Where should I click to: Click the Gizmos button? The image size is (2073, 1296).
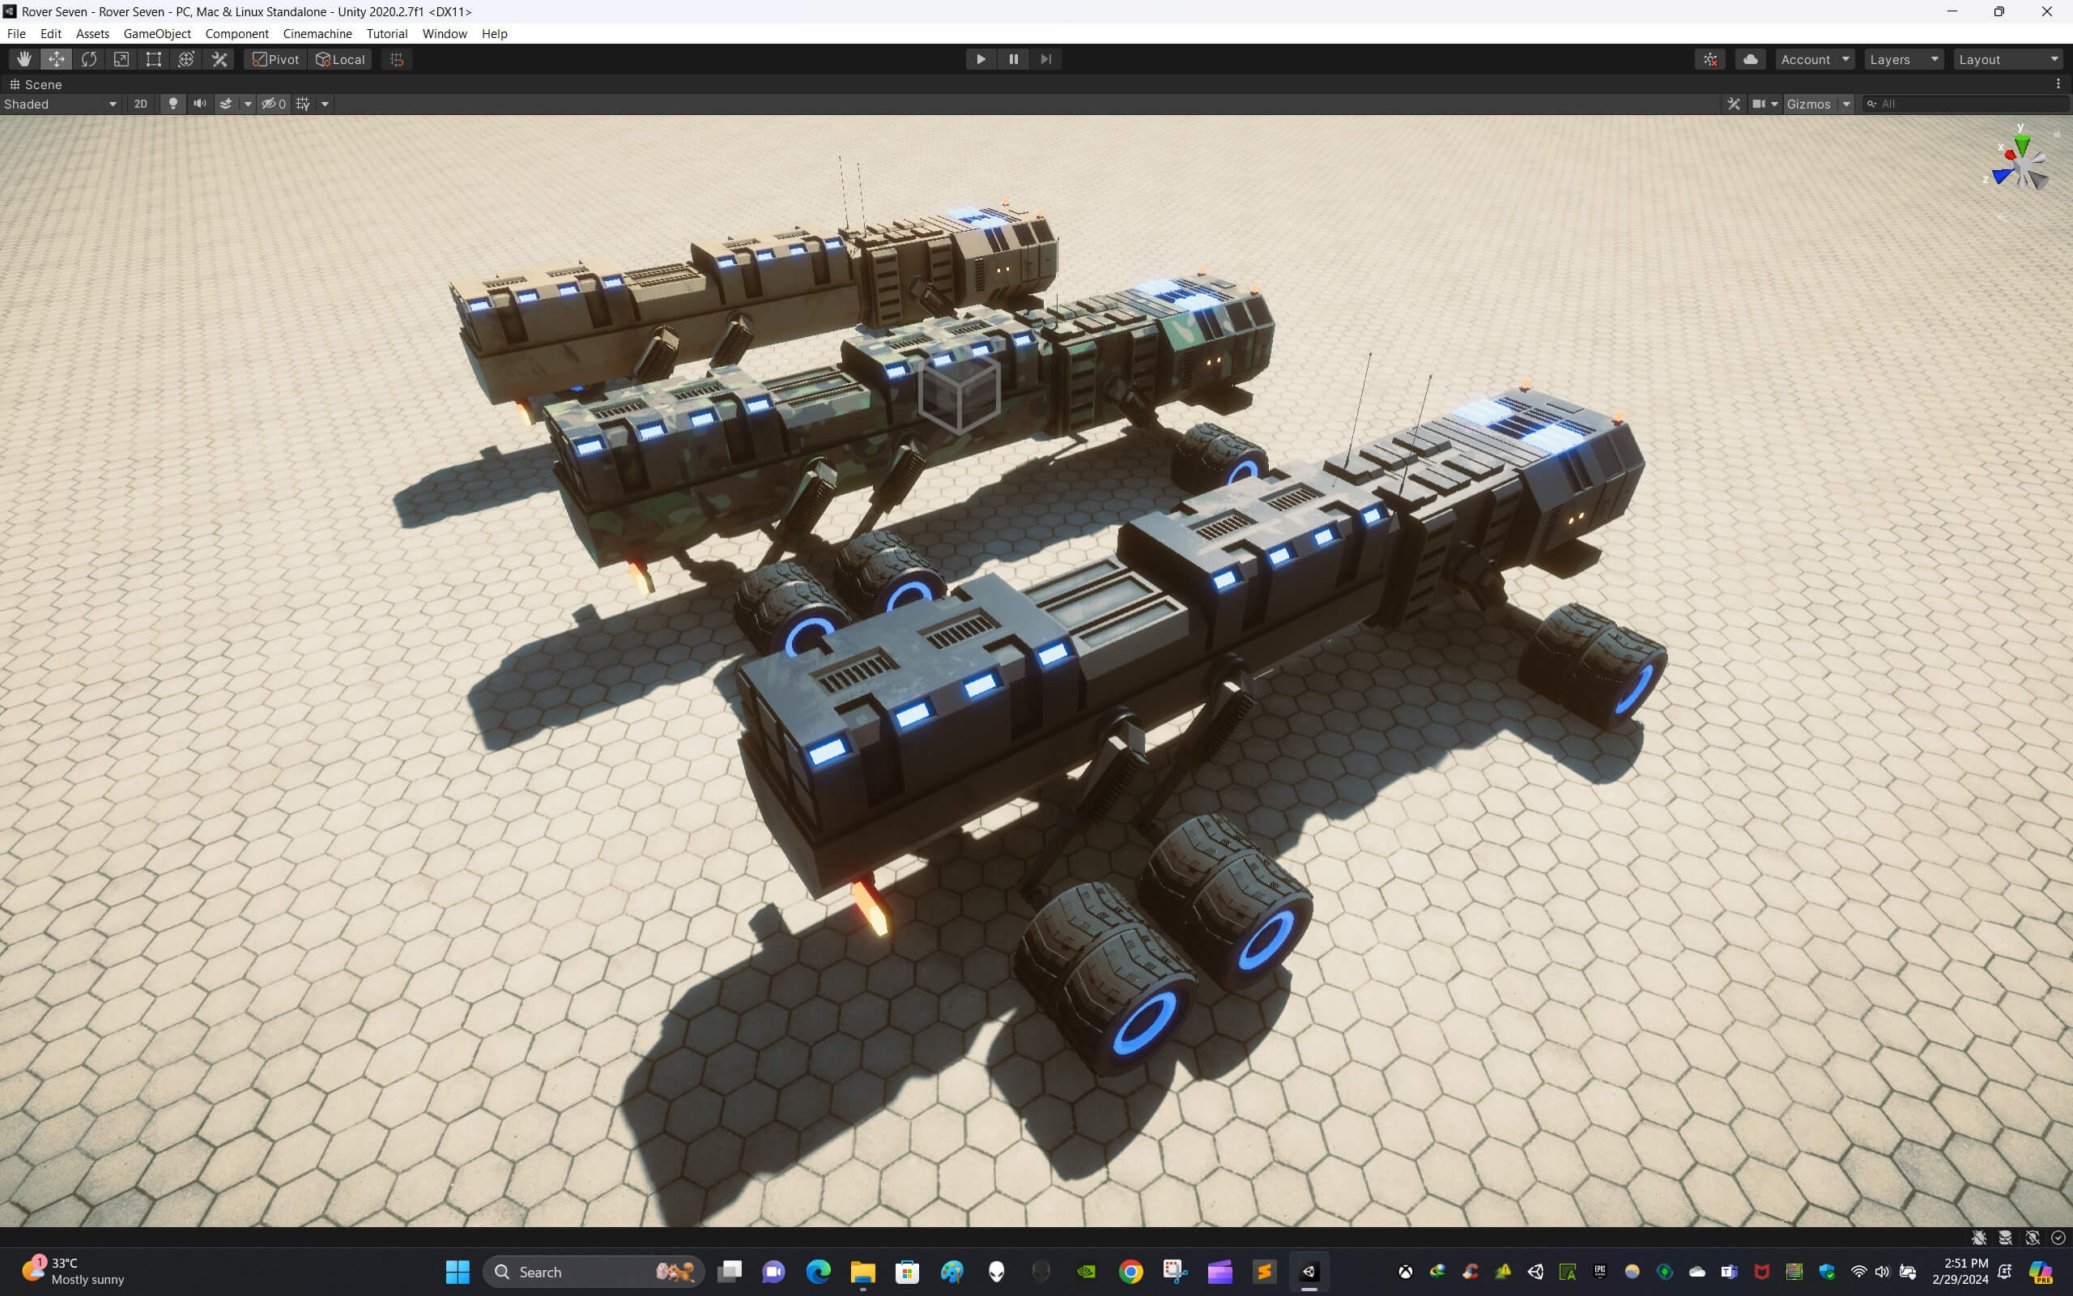[1808, 104]
